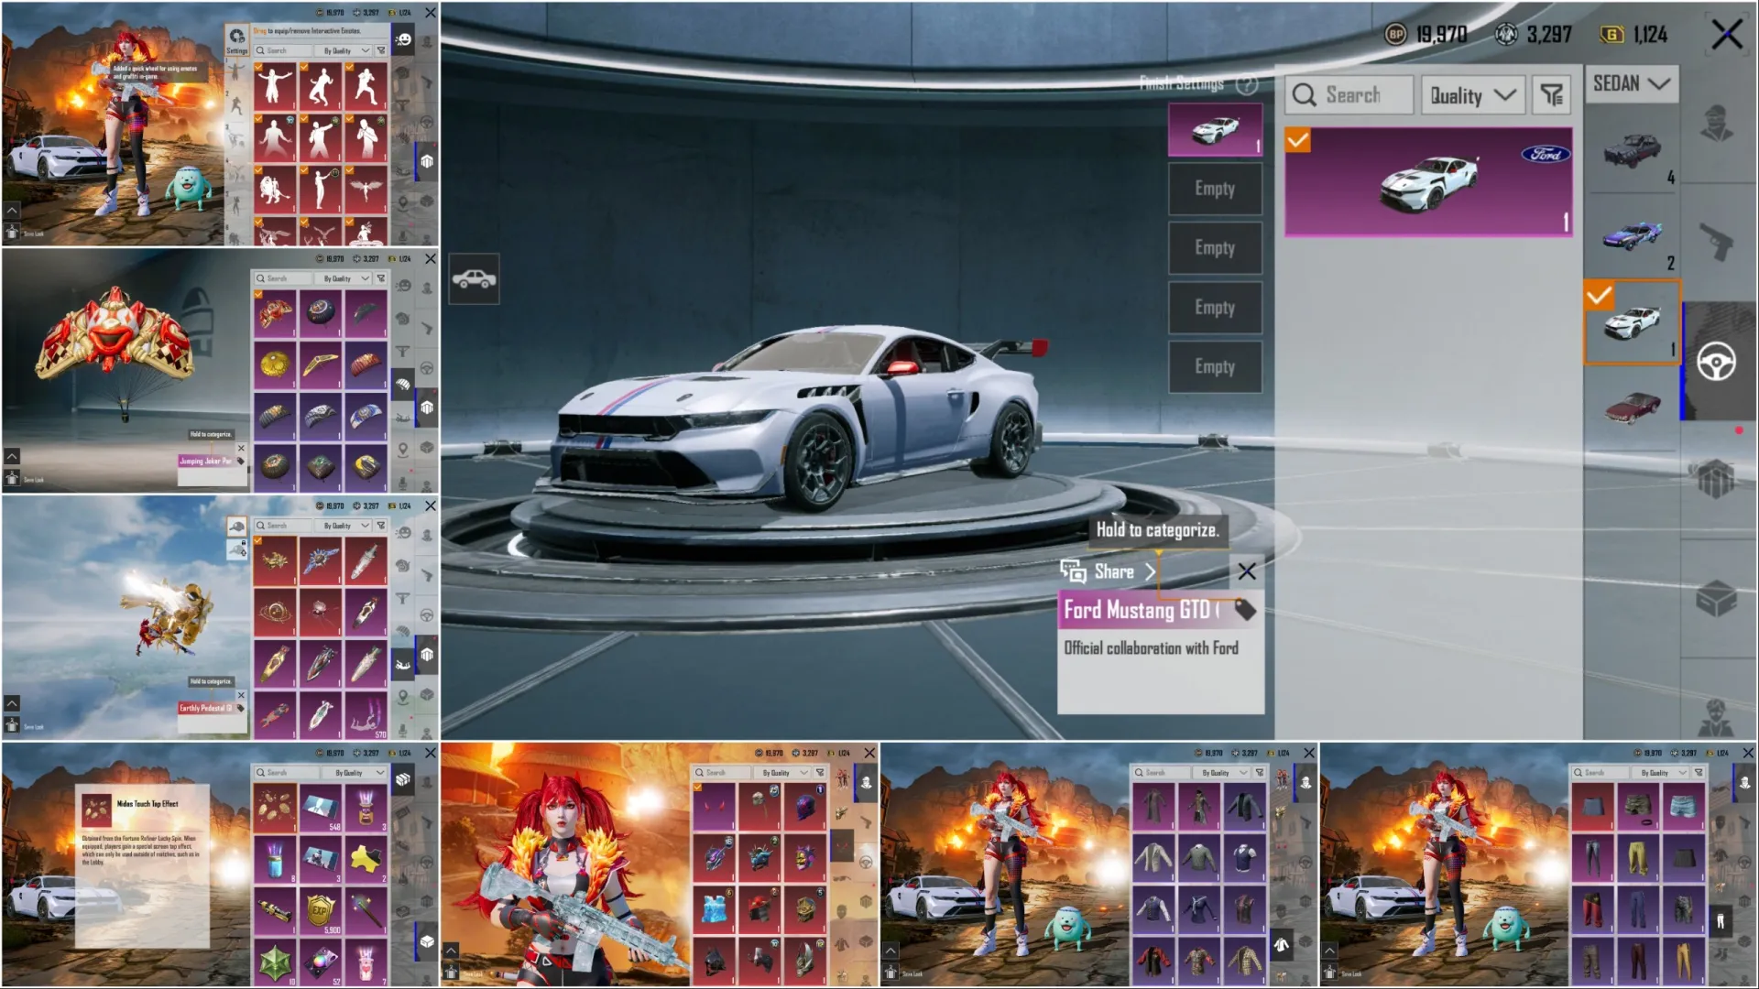Select the Midas Touch coins item tile
Screen dimensions: 1759x989
pyautogui.click(x=275, y=808)
